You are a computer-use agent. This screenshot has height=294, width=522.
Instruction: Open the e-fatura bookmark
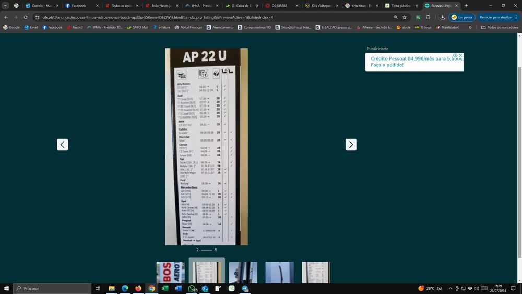click(161, 27)
